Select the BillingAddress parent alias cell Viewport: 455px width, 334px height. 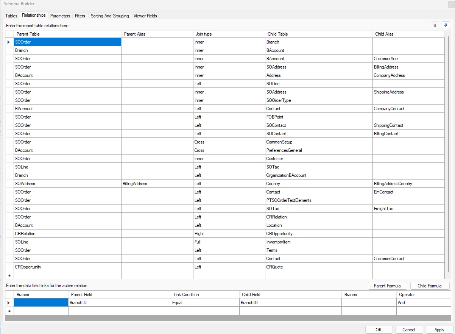(x=157, y=184)
